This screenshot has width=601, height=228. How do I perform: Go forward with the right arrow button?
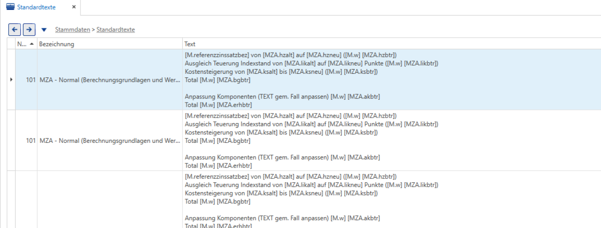coord(29,29)
